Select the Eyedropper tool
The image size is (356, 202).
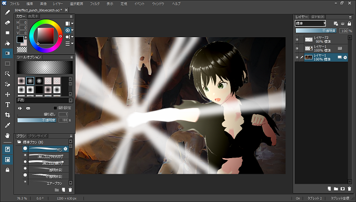click(x=7, y=125)
